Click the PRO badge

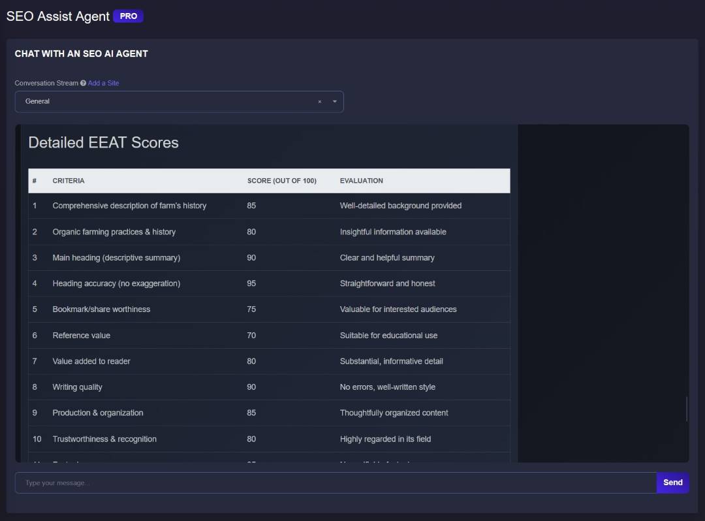[x=128, y=16]
